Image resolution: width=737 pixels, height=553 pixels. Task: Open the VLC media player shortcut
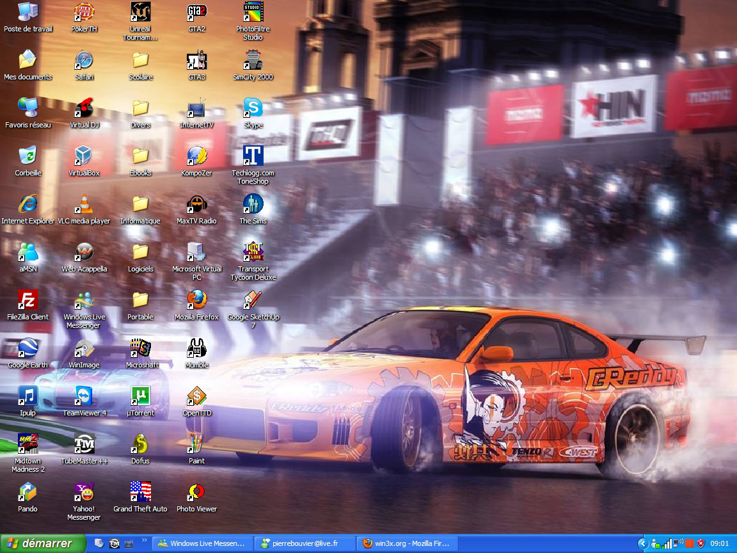84,205
